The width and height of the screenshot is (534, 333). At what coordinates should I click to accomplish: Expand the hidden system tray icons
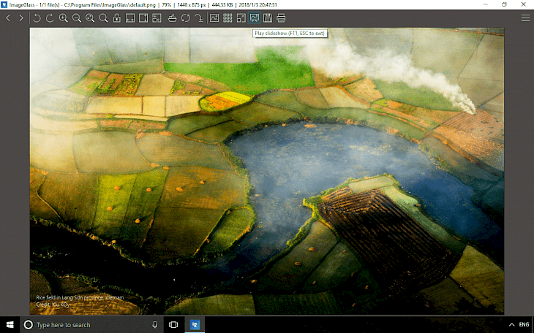511,325
